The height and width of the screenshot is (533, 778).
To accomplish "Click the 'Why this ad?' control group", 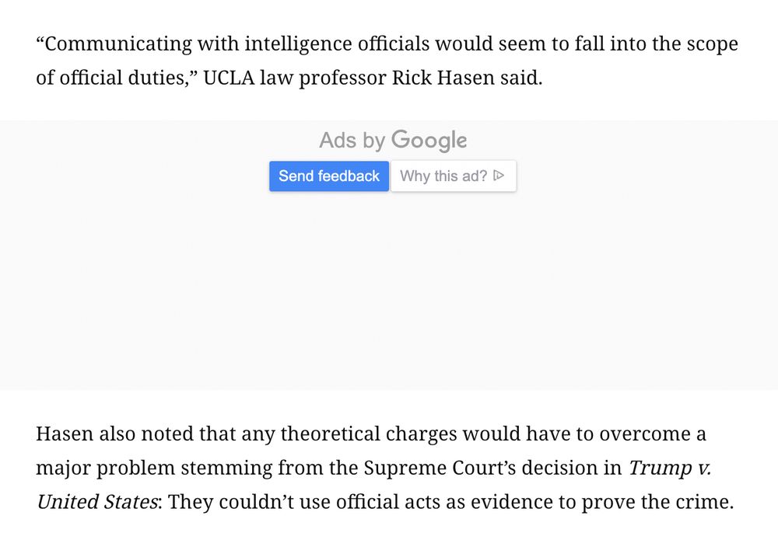I will pos(453,176).
